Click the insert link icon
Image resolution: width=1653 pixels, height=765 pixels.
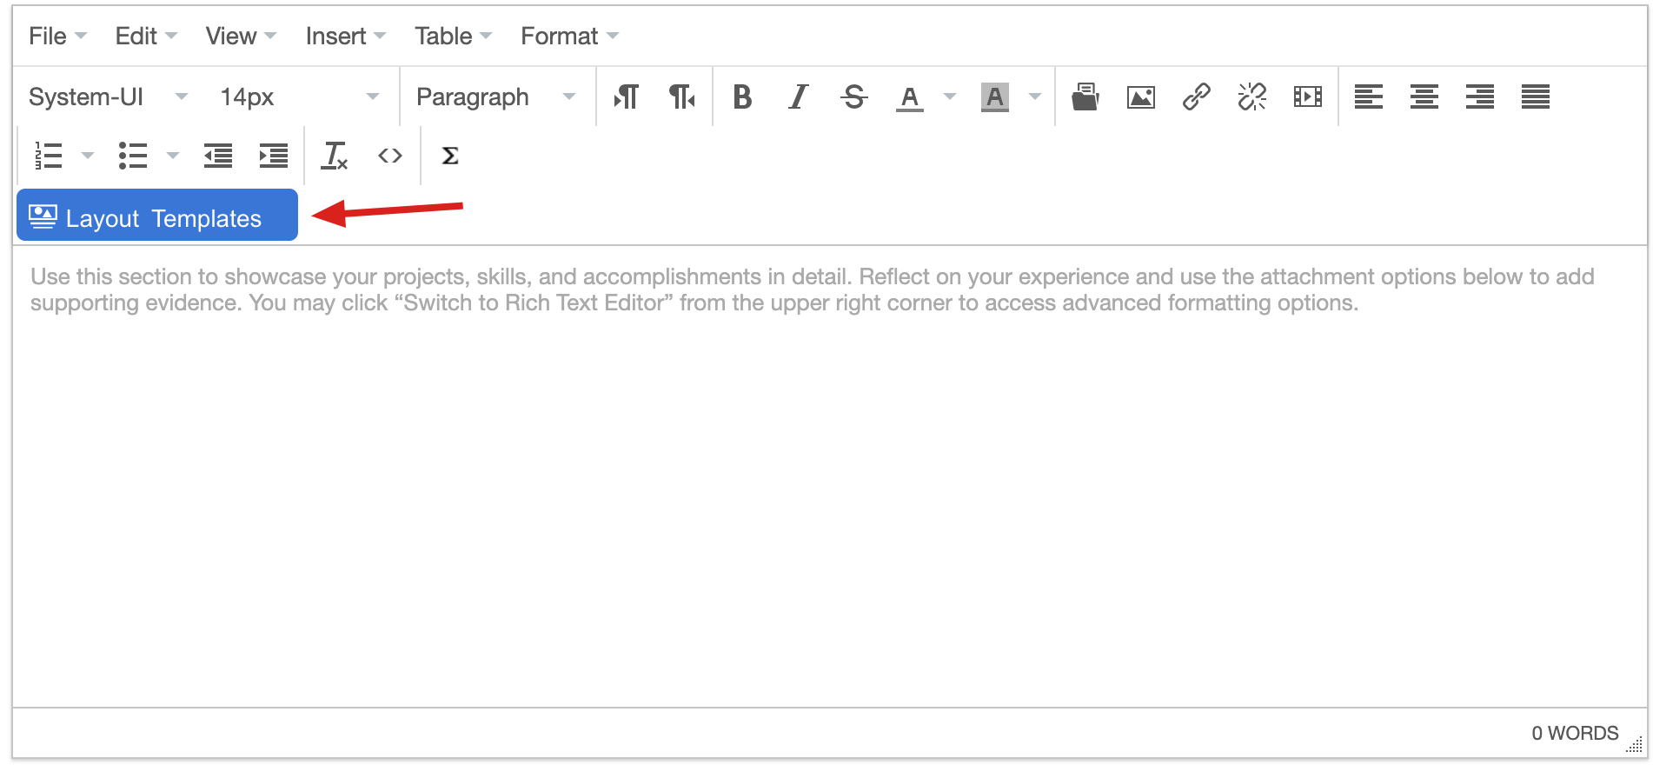(x=1196, y=96)
